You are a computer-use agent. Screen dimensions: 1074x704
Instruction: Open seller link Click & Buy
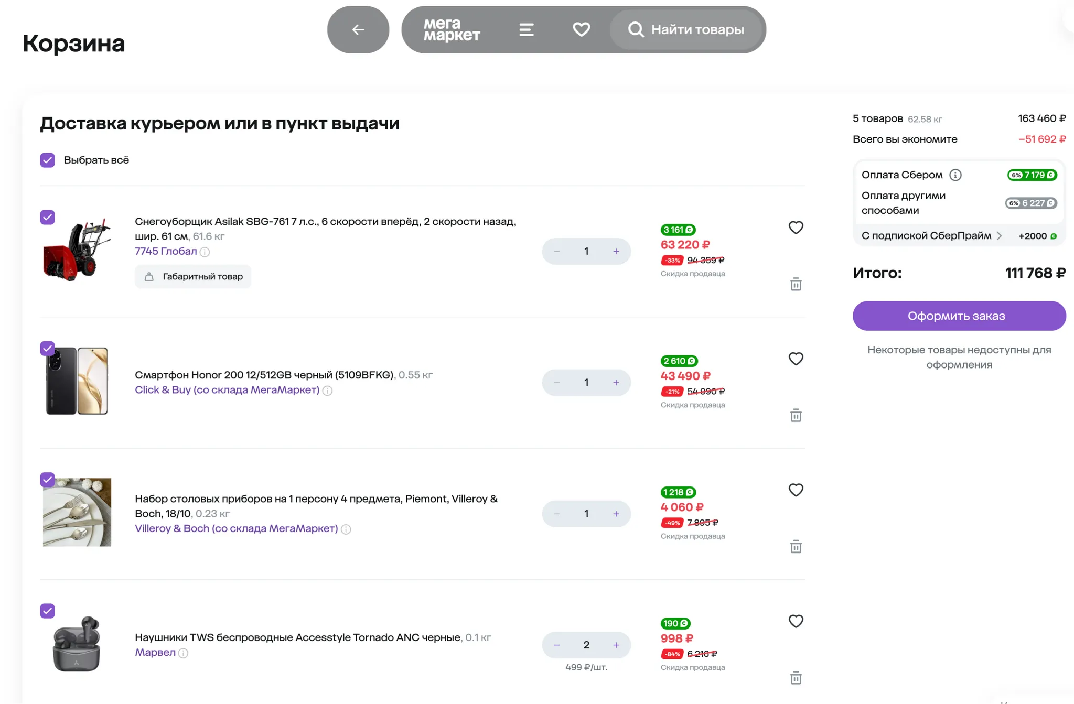pos(227,389)
